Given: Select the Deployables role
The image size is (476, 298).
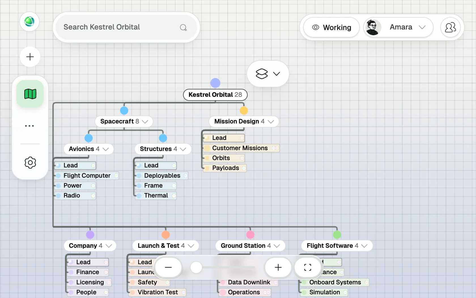Looking at the screenshot, I should (x=162, y=176).
